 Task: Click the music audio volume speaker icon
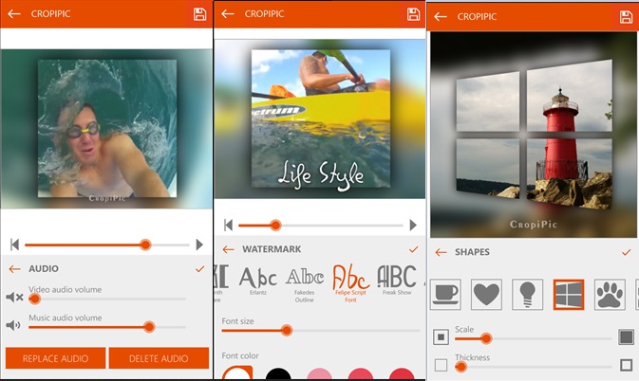pyautogui.click(x=14, y=326)
